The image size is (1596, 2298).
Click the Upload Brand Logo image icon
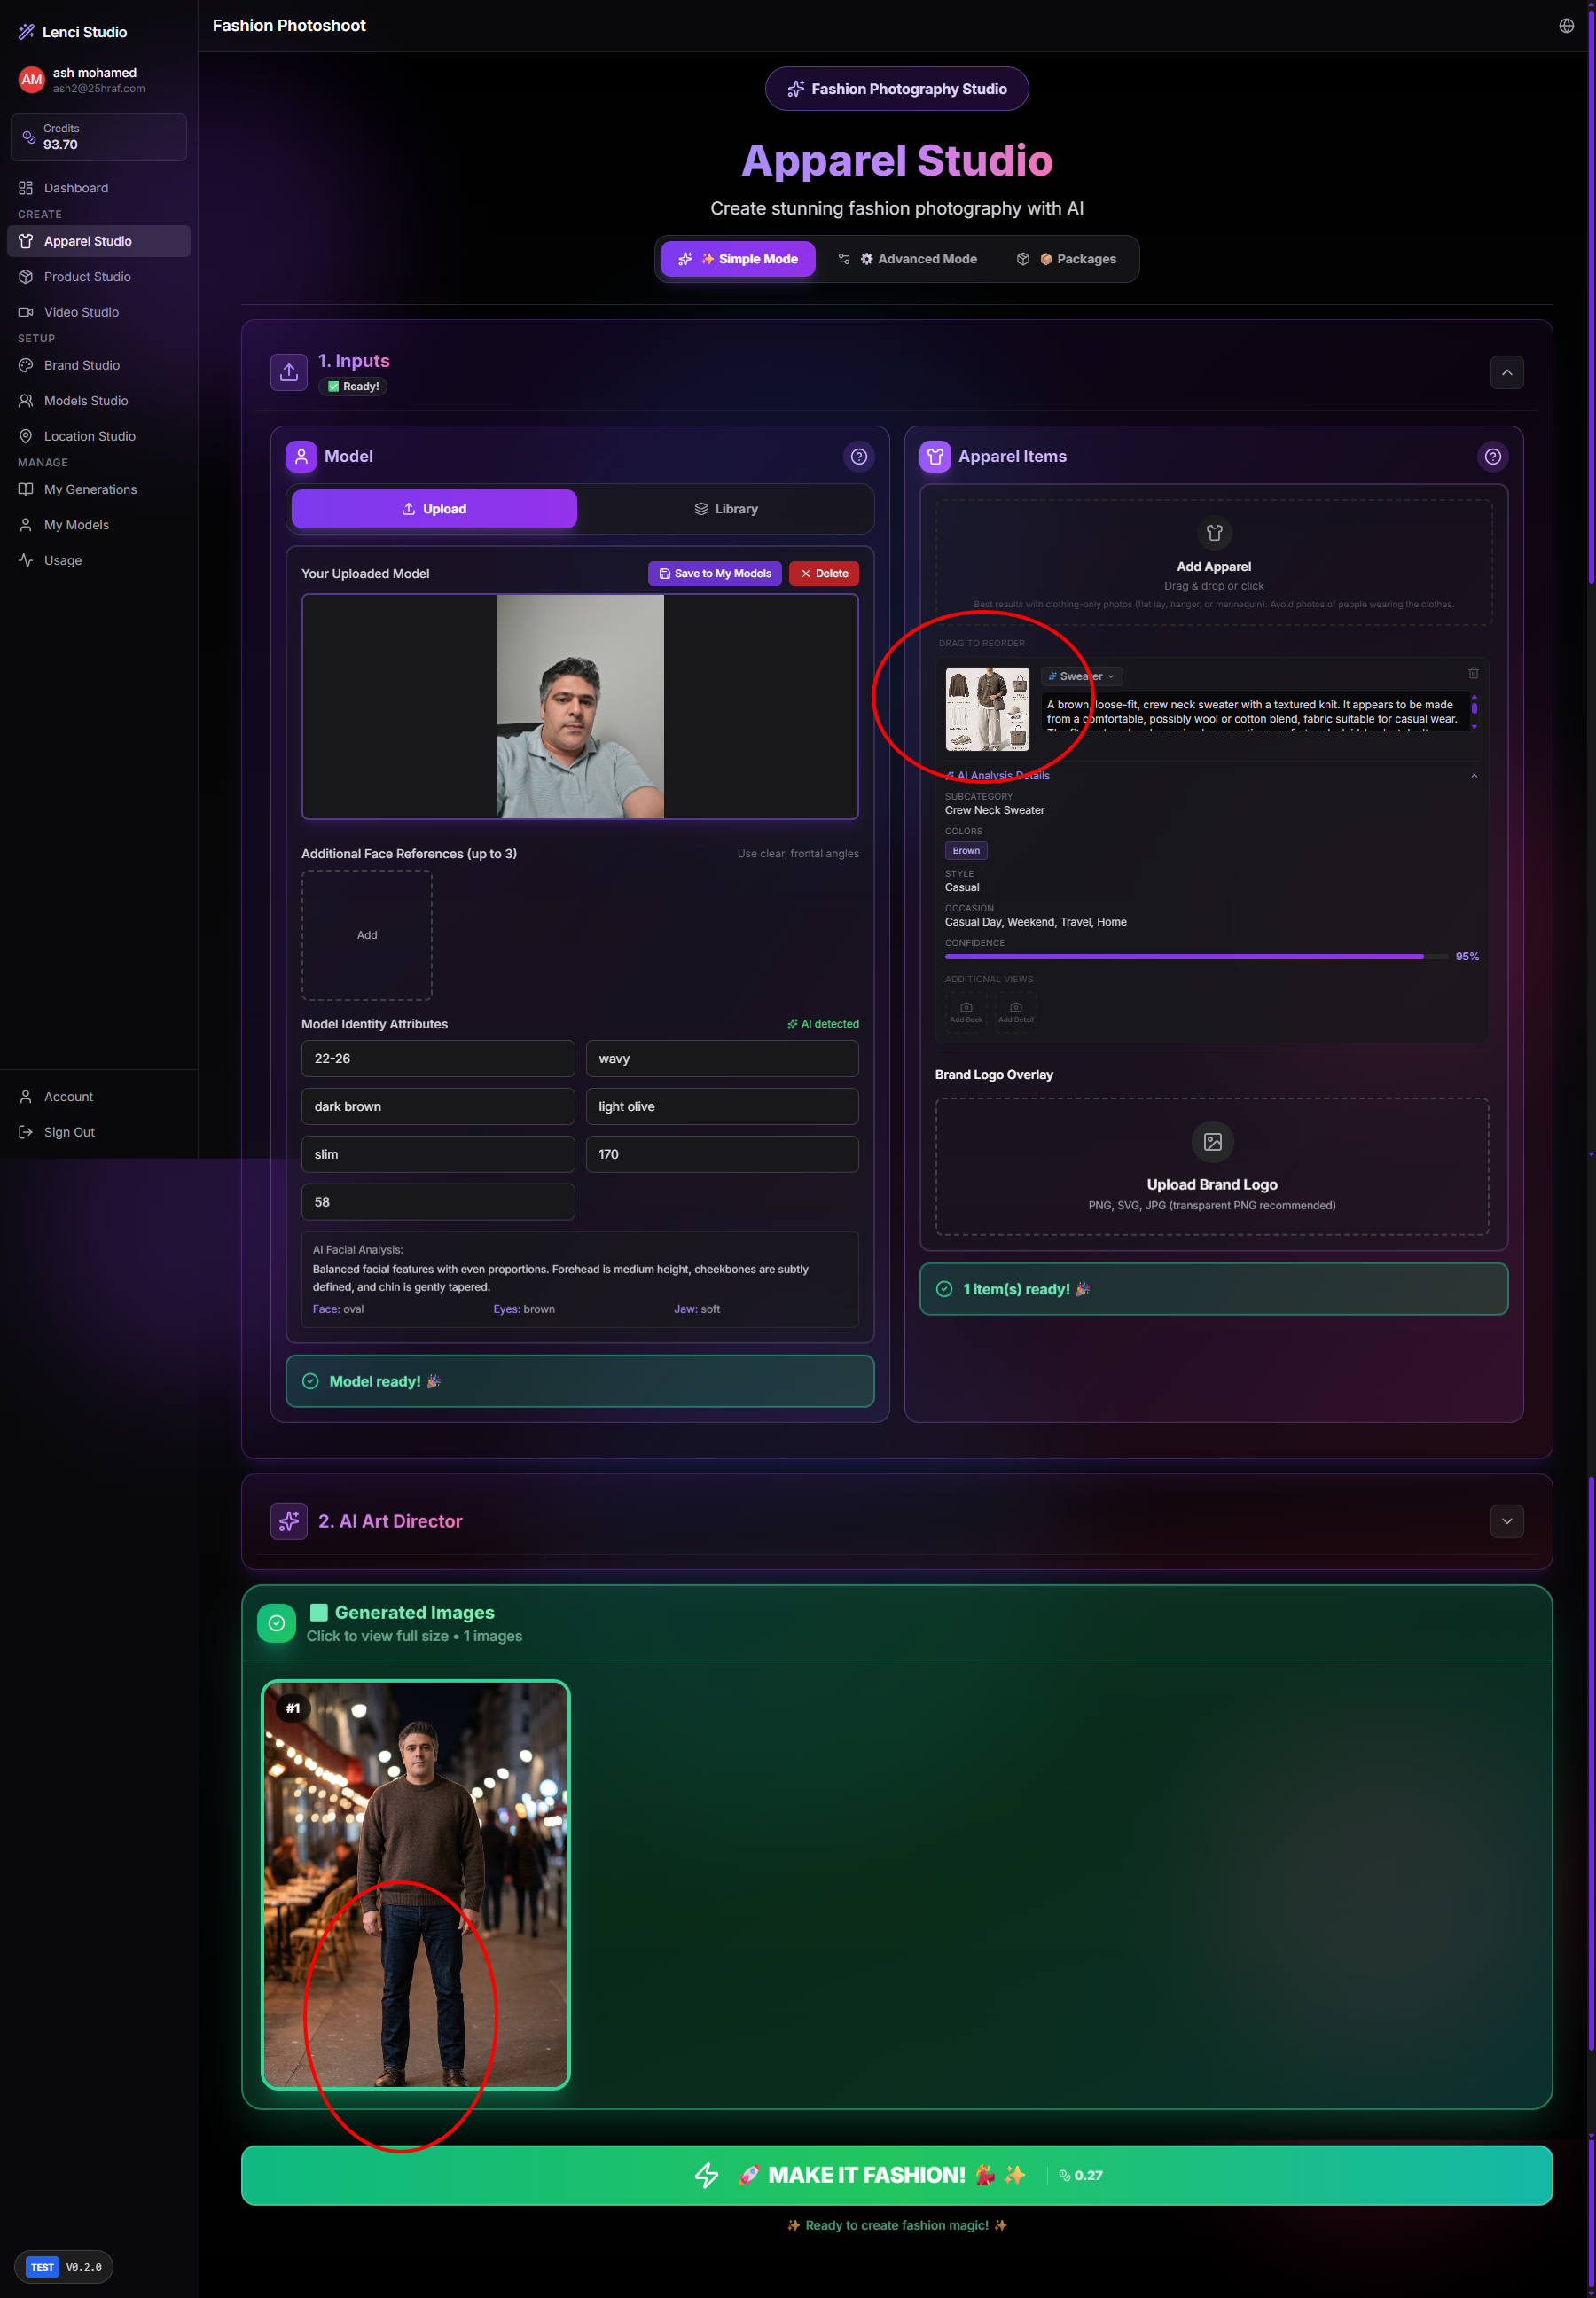tap(1211, 1142)
